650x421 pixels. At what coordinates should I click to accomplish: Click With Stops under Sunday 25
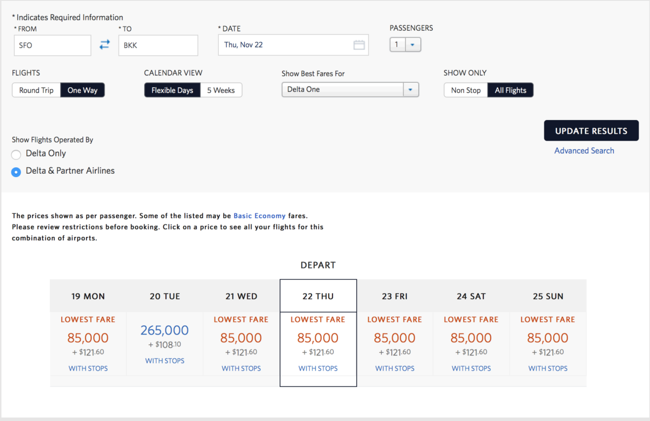[x=548, y=369]
